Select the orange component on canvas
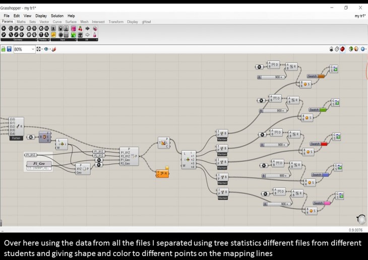Screen dimensions: 368x260 click(x=162, y=174)
